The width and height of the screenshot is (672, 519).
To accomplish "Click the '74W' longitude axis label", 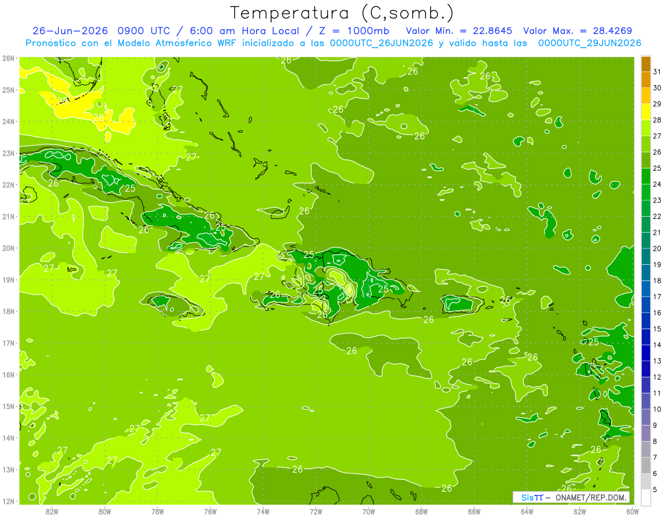I will pyautogui.click(x=263, y=511).
